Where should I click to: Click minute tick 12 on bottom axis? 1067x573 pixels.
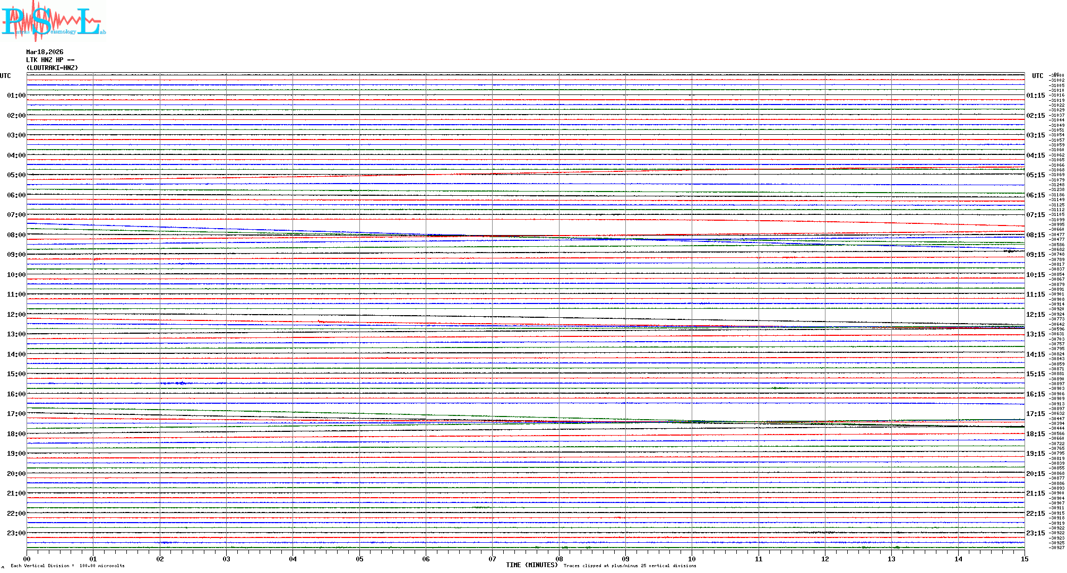click(825, 559)
